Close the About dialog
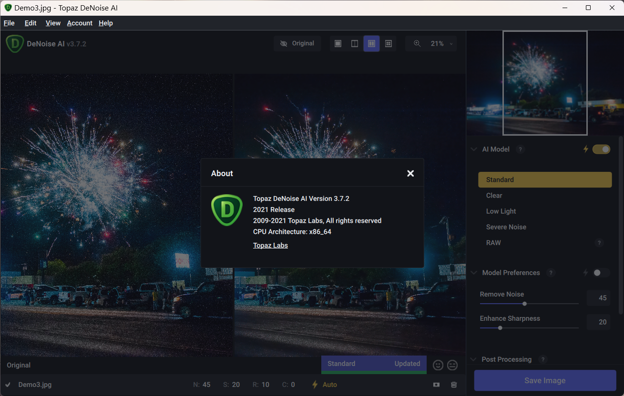The width and height of the screenshot is (624, 396). point(410,173)
